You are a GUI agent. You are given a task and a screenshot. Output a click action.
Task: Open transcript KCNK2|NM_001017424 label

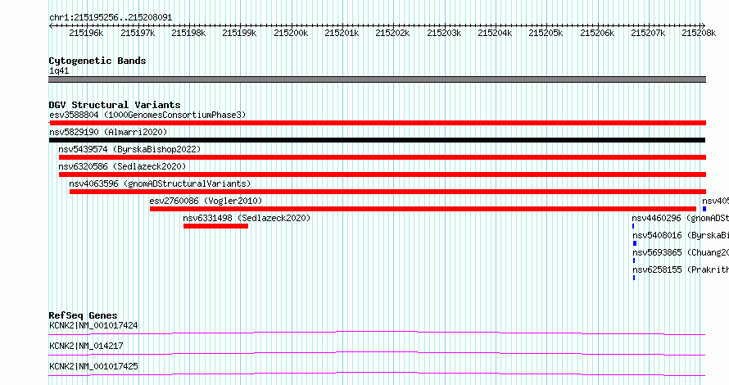click(93, 325)
